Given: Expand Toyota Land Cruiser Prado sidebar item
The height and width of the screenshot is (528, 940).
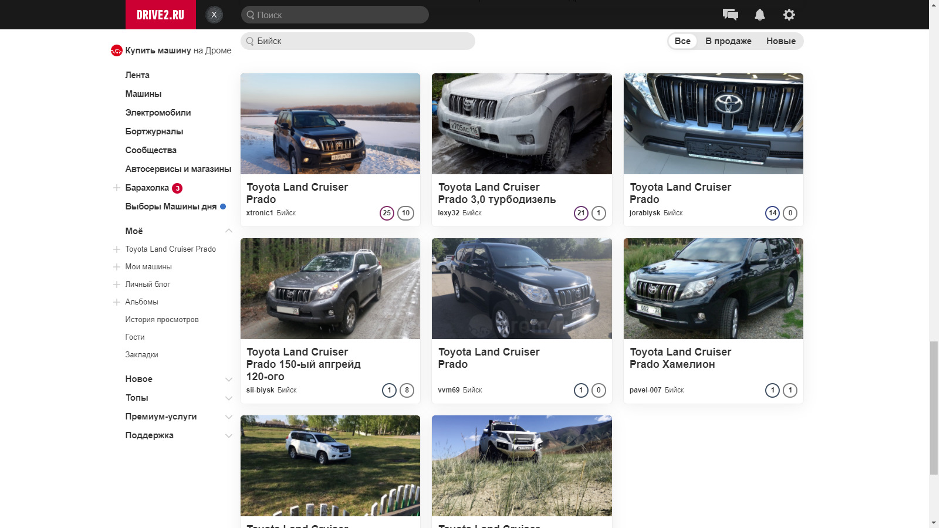Looking at the screenshot, I should pyautogui.click(x=117, y=249).
